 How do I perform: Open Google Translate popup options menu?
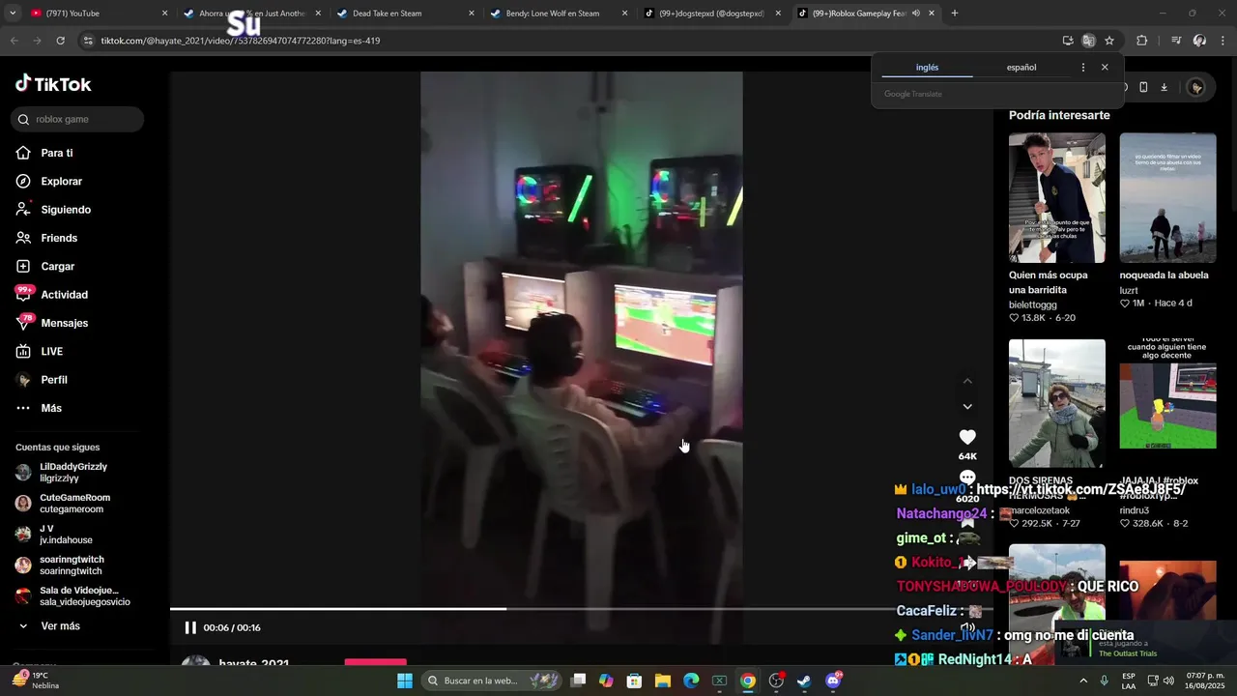1082,68
